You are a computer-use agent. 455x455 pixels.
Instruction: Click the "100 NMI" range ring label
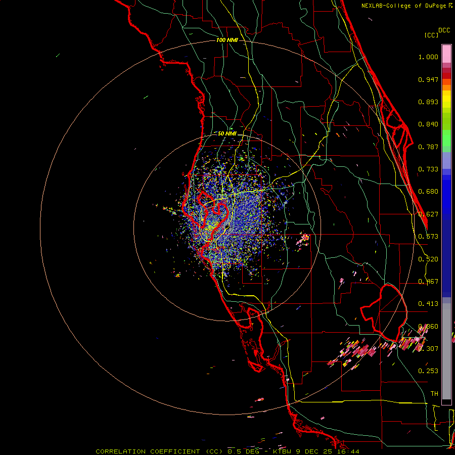(x=227, y=40)
